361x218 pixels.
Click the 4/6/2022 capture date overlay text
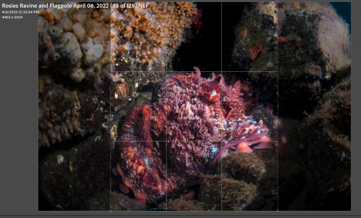[x=21, y=12]
